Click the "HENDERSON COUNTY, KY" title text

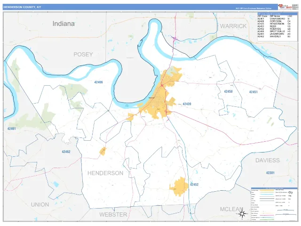point(22,7)
